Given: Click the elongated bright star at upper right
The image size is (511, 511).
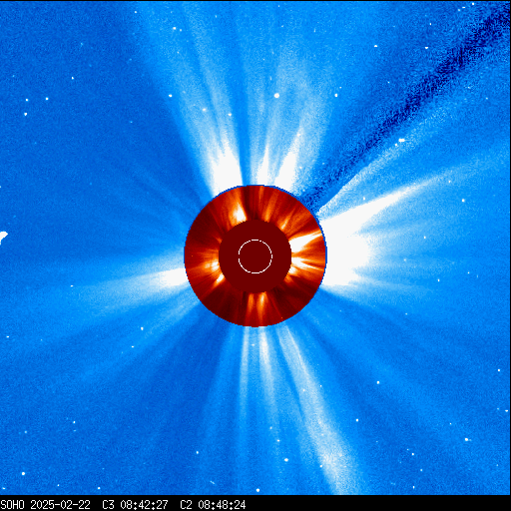Looking at the screenshot, I should click(x=401, y=140).
